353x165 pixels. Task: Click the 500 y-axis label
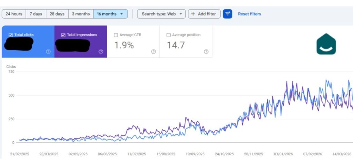click(x=11, y=96)
